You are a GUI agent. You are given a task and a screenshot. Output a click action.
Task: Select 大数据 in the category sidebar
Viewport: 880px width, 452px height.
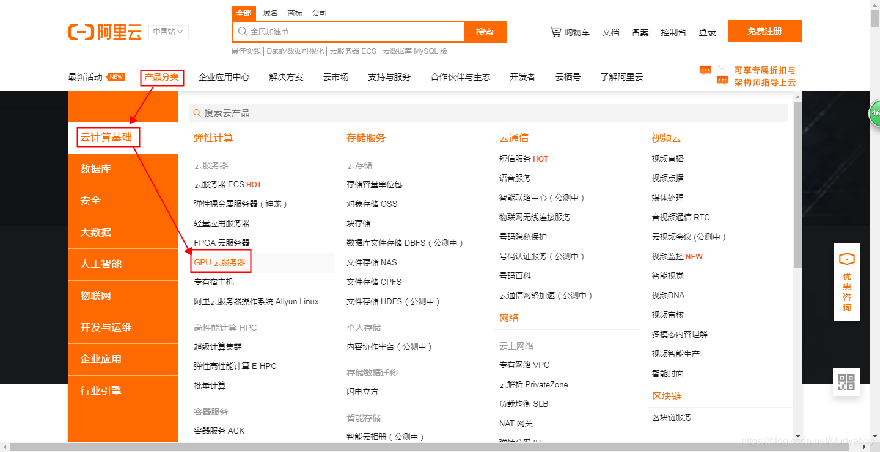pyautogui.click(x=123, y=232)
